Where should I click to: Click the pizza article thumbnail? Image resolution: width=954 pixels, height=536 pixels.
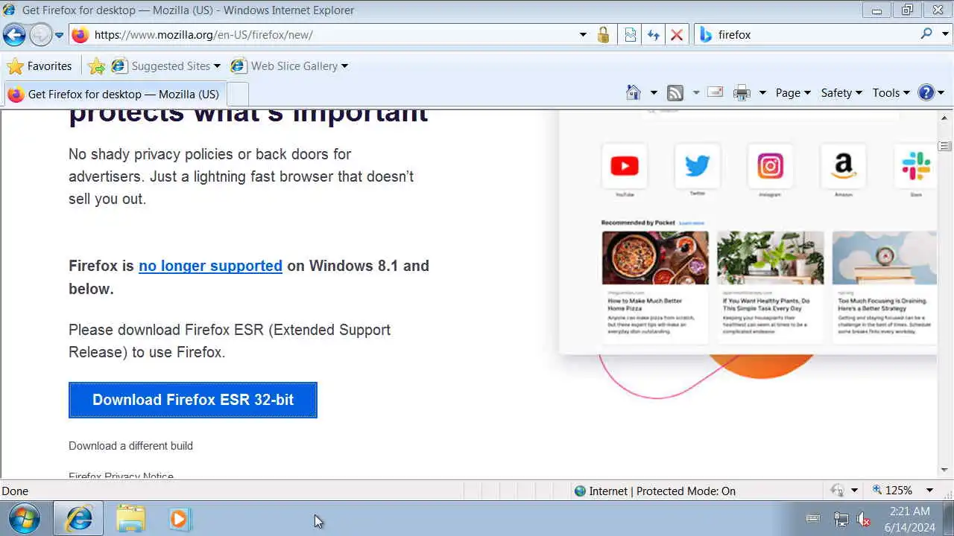(655, 258)
